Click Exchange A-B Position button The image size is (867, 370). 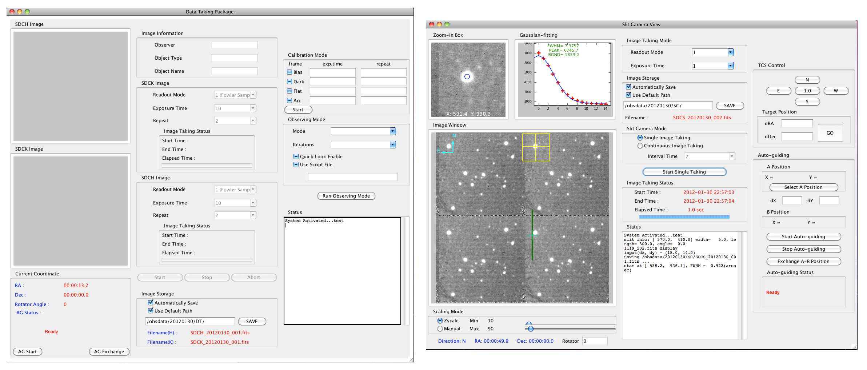[804, 261]
